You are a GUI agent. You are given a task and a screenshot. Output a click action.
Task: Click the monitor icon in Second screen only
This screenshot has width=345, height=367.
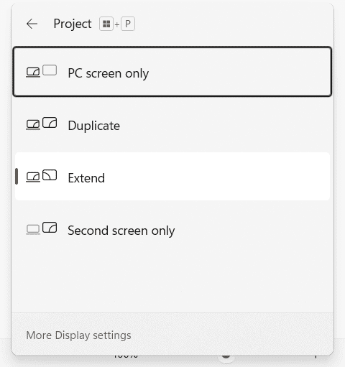pyautogui.click(x=50, y=227)
